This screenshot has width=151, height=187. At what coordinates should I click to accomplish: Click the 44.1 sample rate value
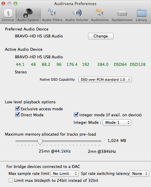pyautogui.click(x=20, y=64)
